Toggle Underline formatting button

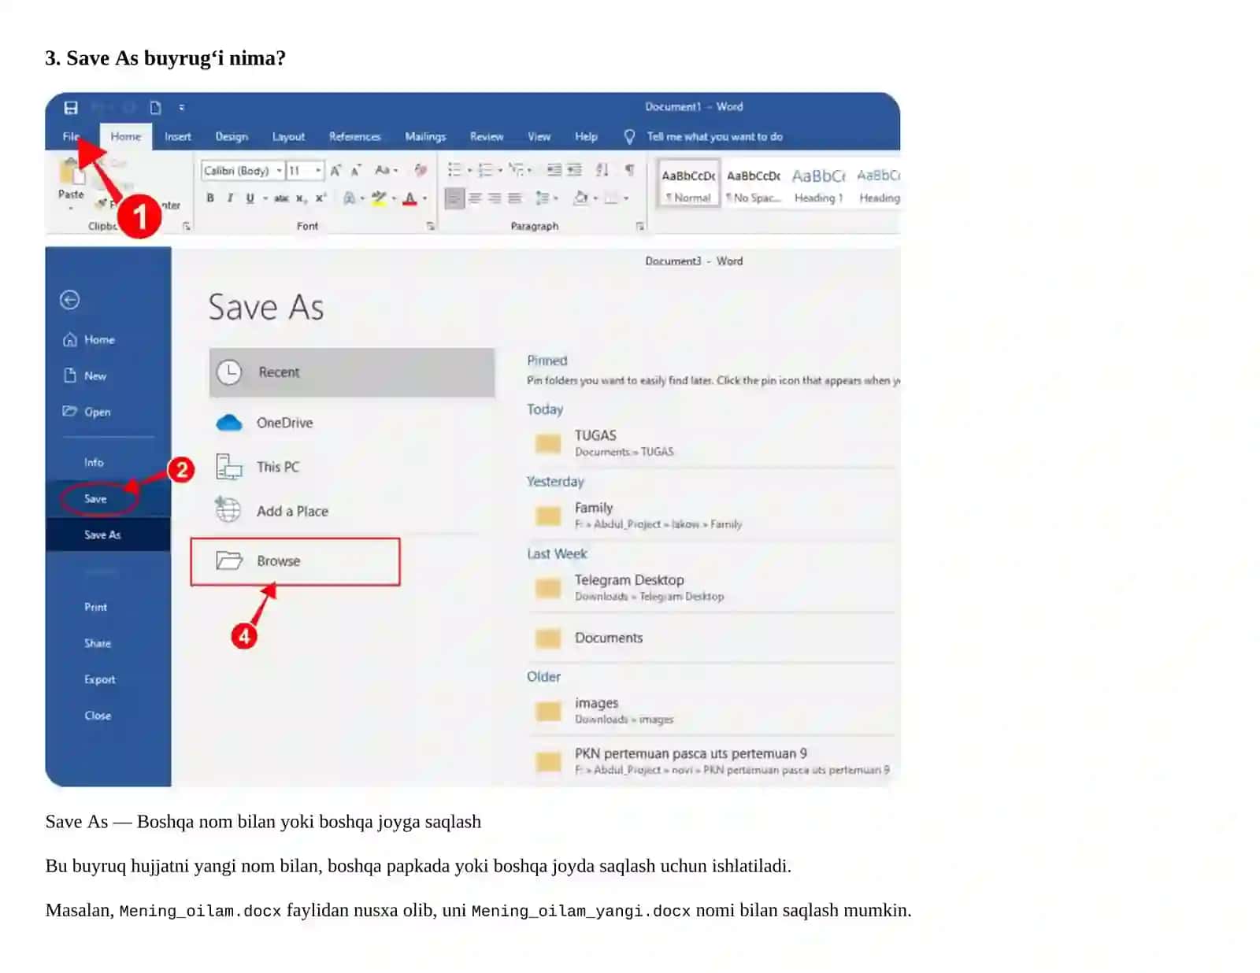tap(250, 198)
